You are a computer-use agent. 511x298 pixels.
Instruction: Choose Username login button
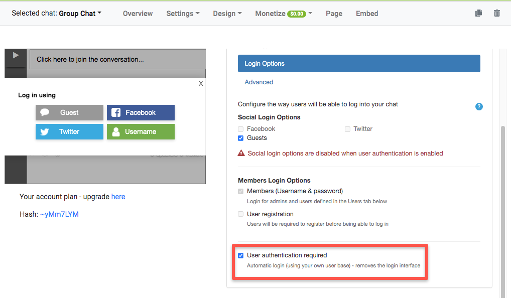(x=141, y=132)
